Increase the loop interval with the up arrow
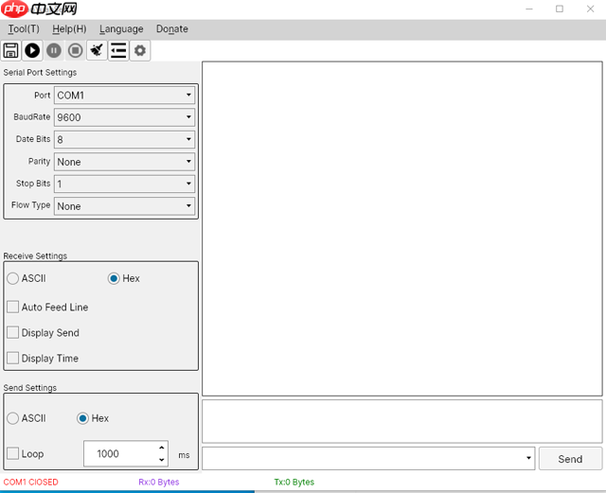Image resolution: width=606 pixels, height=493 pixels. pyautogui.click(x=162, y=448)
